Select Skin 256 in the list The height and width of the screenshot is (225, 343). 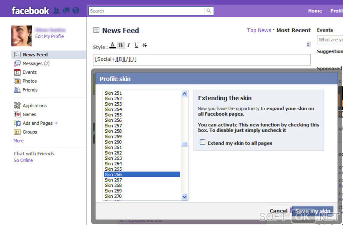tap(142, 120)
